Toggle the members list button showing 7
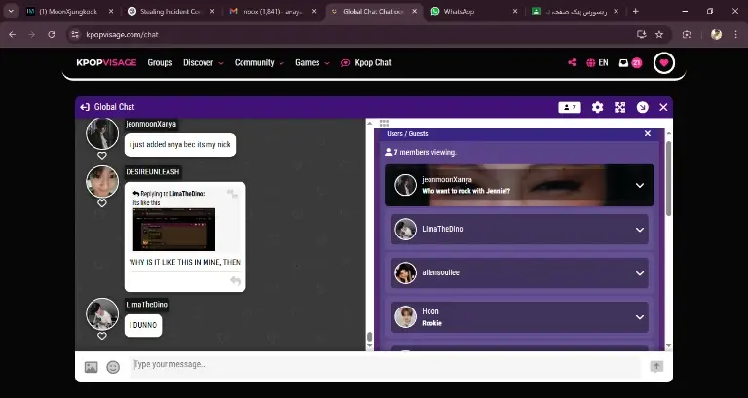The height and width of the screenshot is (398, 748). pyautogui.click(x=570, y=107)
